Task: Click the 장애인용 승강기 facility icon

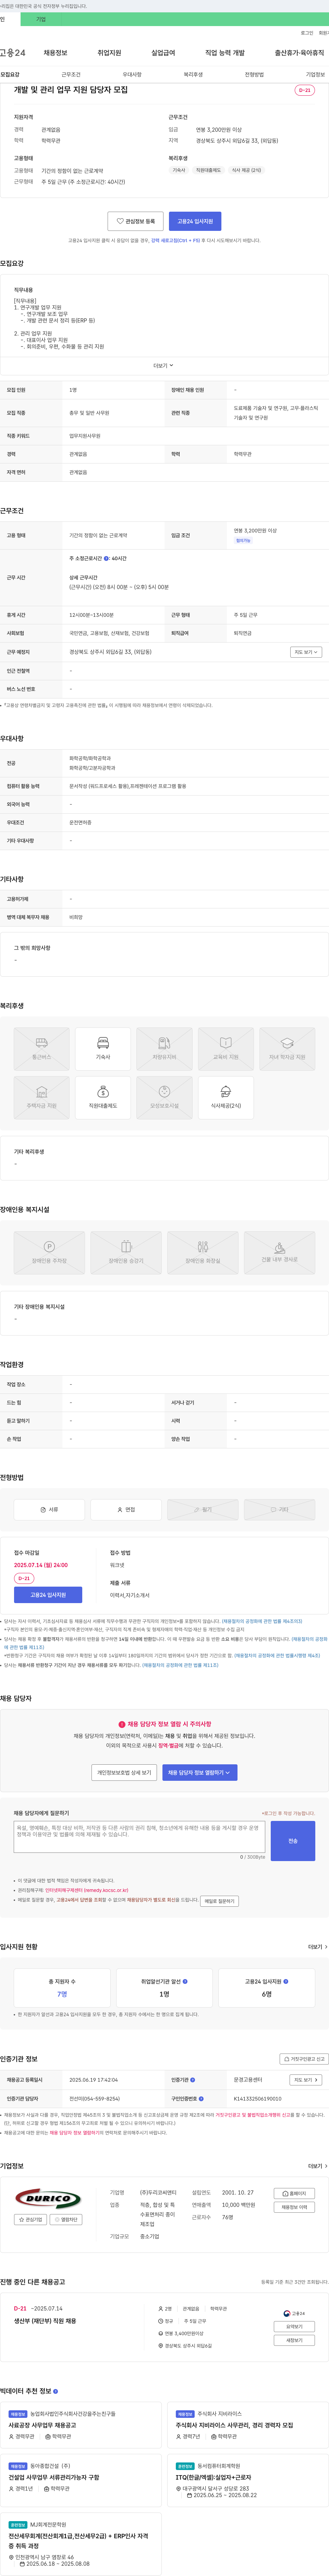Action: pos(126,1252)
